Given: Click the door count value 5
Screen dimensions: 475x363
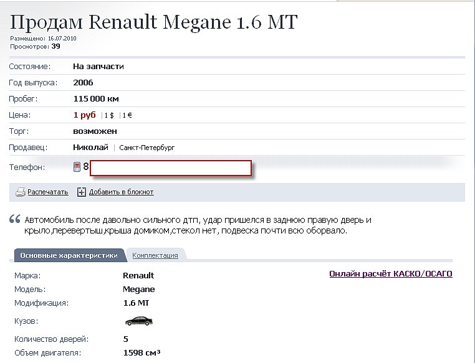Looking at the screenshot, I should (x=126, y=339).
